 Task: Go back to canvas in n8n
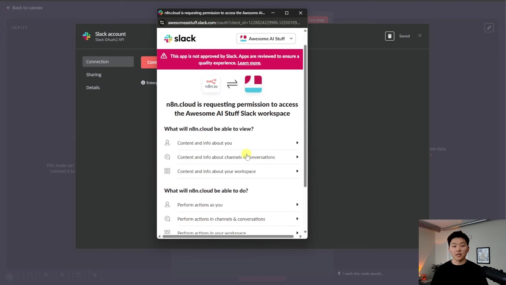point(24,8)
